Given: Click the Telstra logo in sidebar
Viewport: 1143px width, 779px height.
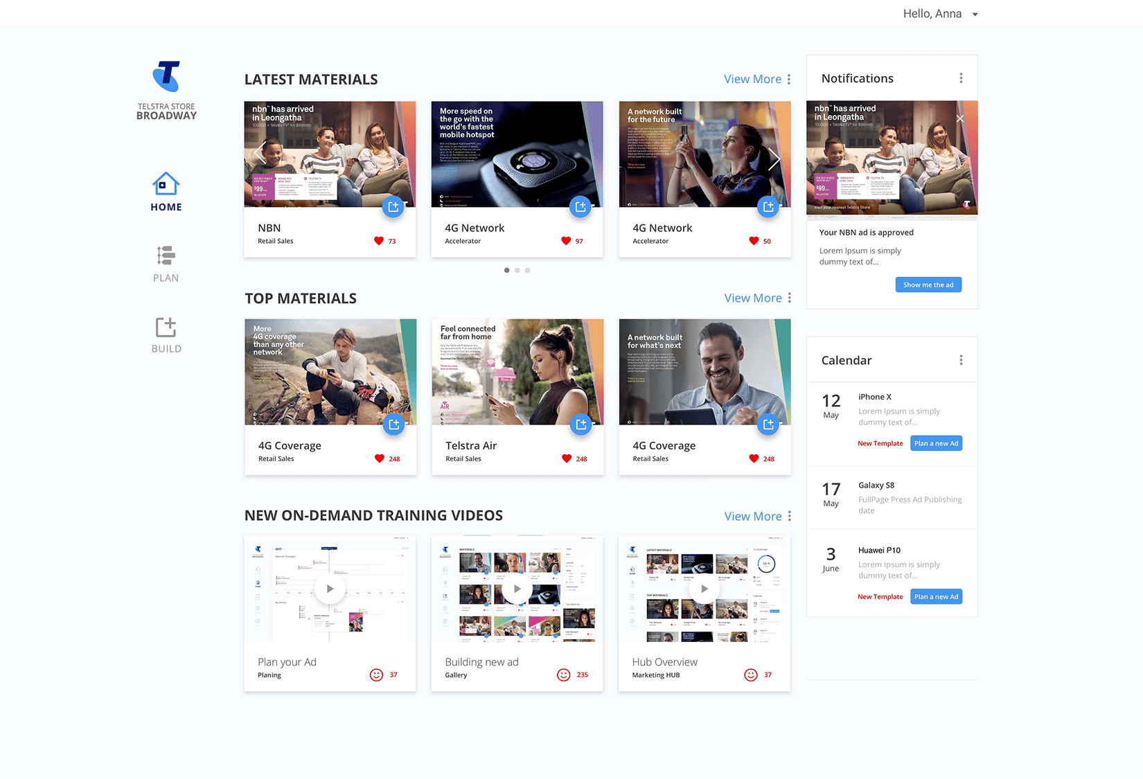Looking at the screenshot, I should (166, 77).
